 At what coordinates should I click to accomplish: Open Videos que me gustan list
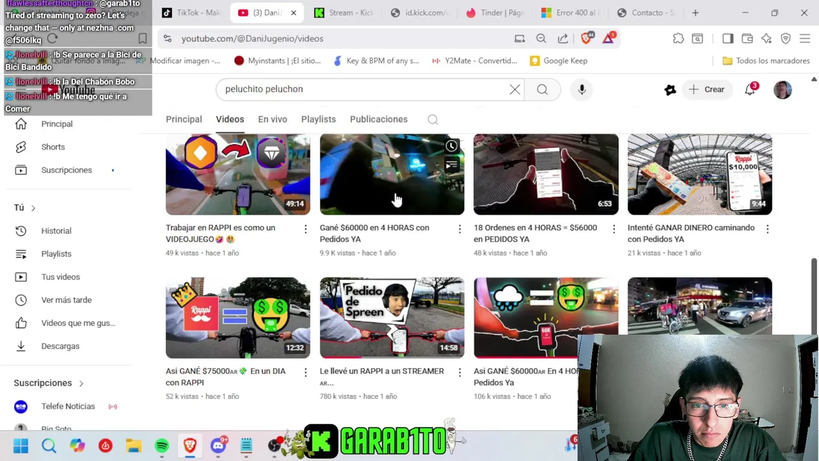[78, 323]
